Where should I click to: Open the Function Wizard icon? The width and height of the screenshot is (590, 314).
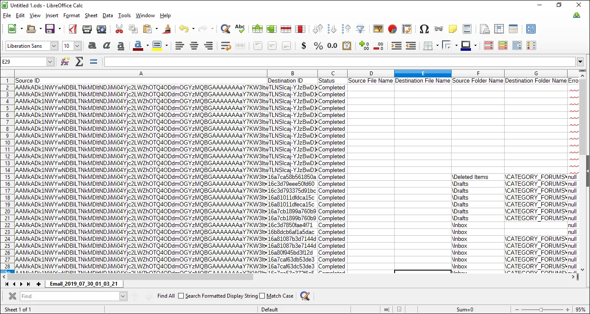coord(65,62)
